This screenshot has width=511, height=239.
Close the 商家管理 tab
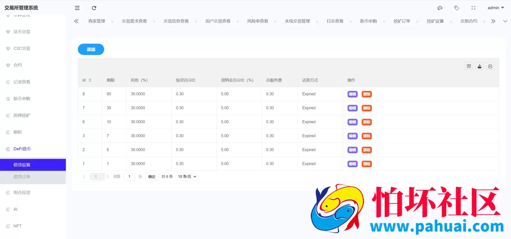(112, 22)
